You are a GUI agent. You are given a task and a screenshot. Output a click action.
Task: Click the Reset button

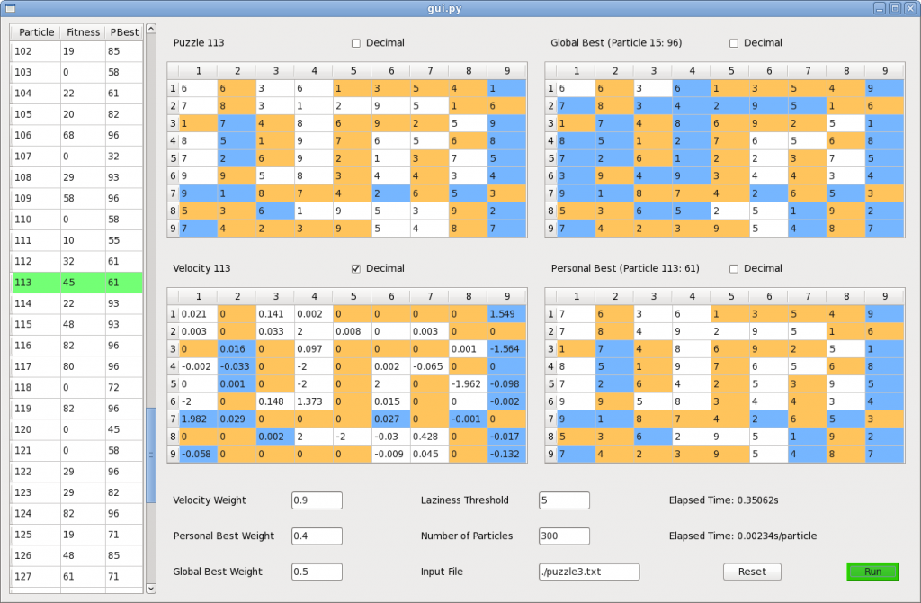pyautogui.click(x=752, y=571)
